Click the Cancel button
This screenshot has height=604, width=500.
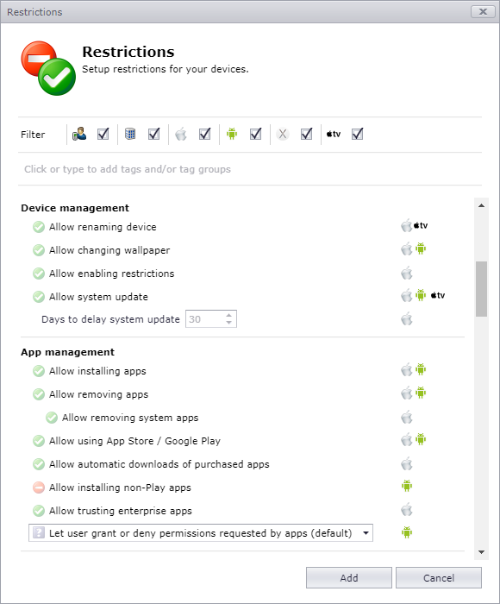(x=439, y=578)
